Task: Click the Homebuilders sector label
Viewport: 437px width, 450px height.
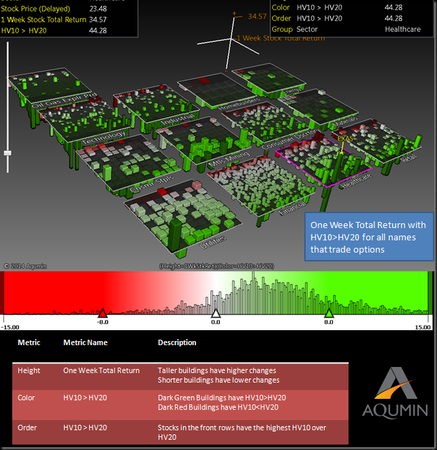Action: click(239, 104)
